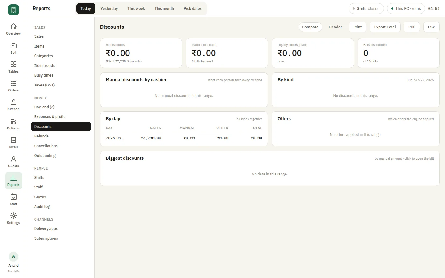Export report as PDF
The height and width of the screenshot is (278, 445).
click(x=412, y=27)
